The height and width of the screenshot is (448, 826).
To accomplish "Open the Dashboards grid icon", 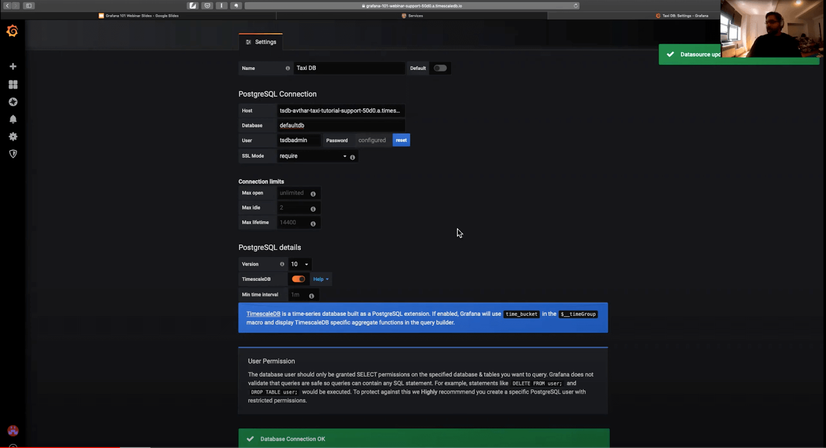I will click(x=13, y=85).
